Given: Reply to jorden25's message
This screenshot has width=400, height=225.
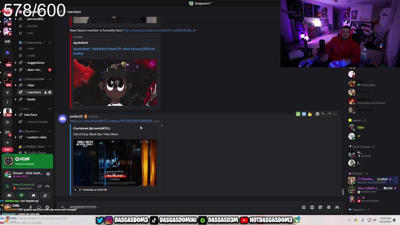Looking at the screenshot, I should [323, 114].
